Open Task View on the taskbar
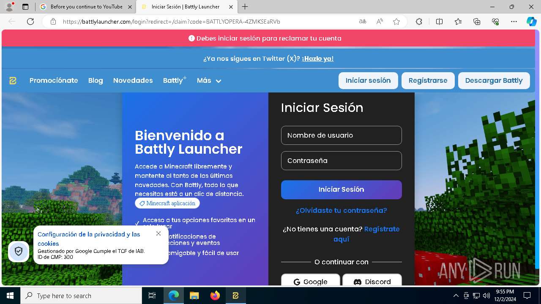Image resolution: width=541 pixels, height=304 pixels. pyautogui.click(x=152, y=296)
